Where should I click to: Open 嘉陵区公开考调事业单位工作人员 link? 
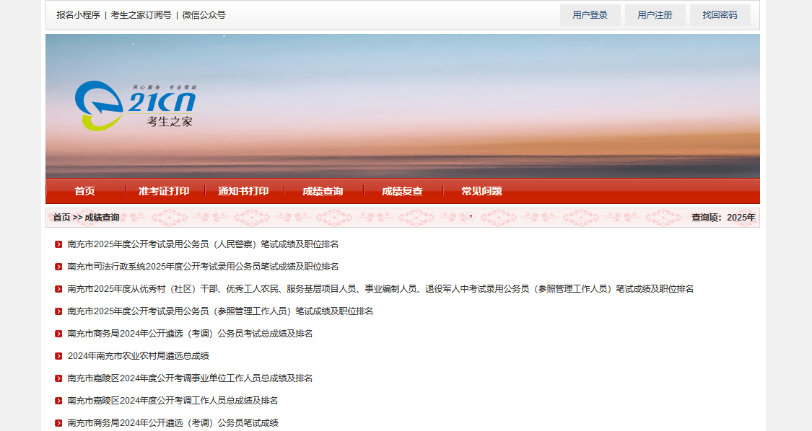[x=190, y=378]
